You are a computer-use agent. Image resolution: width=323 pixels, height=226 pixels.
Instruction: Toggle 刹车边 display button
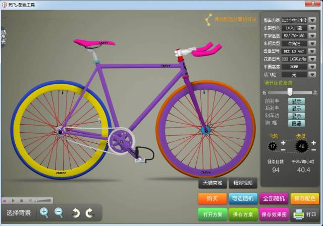pyautogui.click(x=296, y=116)
